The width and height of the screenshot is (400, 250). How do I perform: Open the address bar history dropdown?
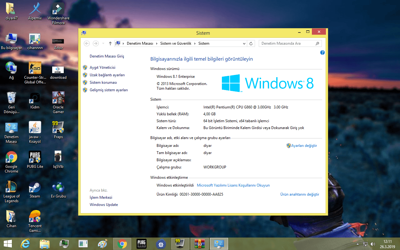[x=244, y=43]
